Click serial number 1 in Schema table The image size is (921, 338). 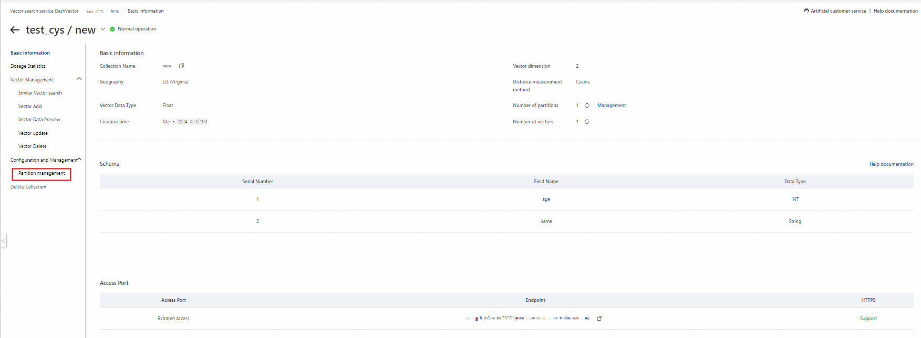257,199
